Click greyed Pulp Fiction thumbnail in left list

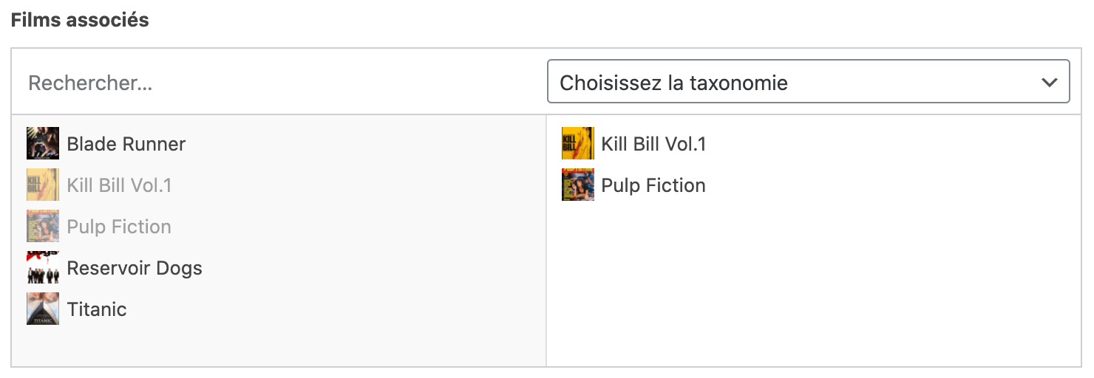point(43,226)
